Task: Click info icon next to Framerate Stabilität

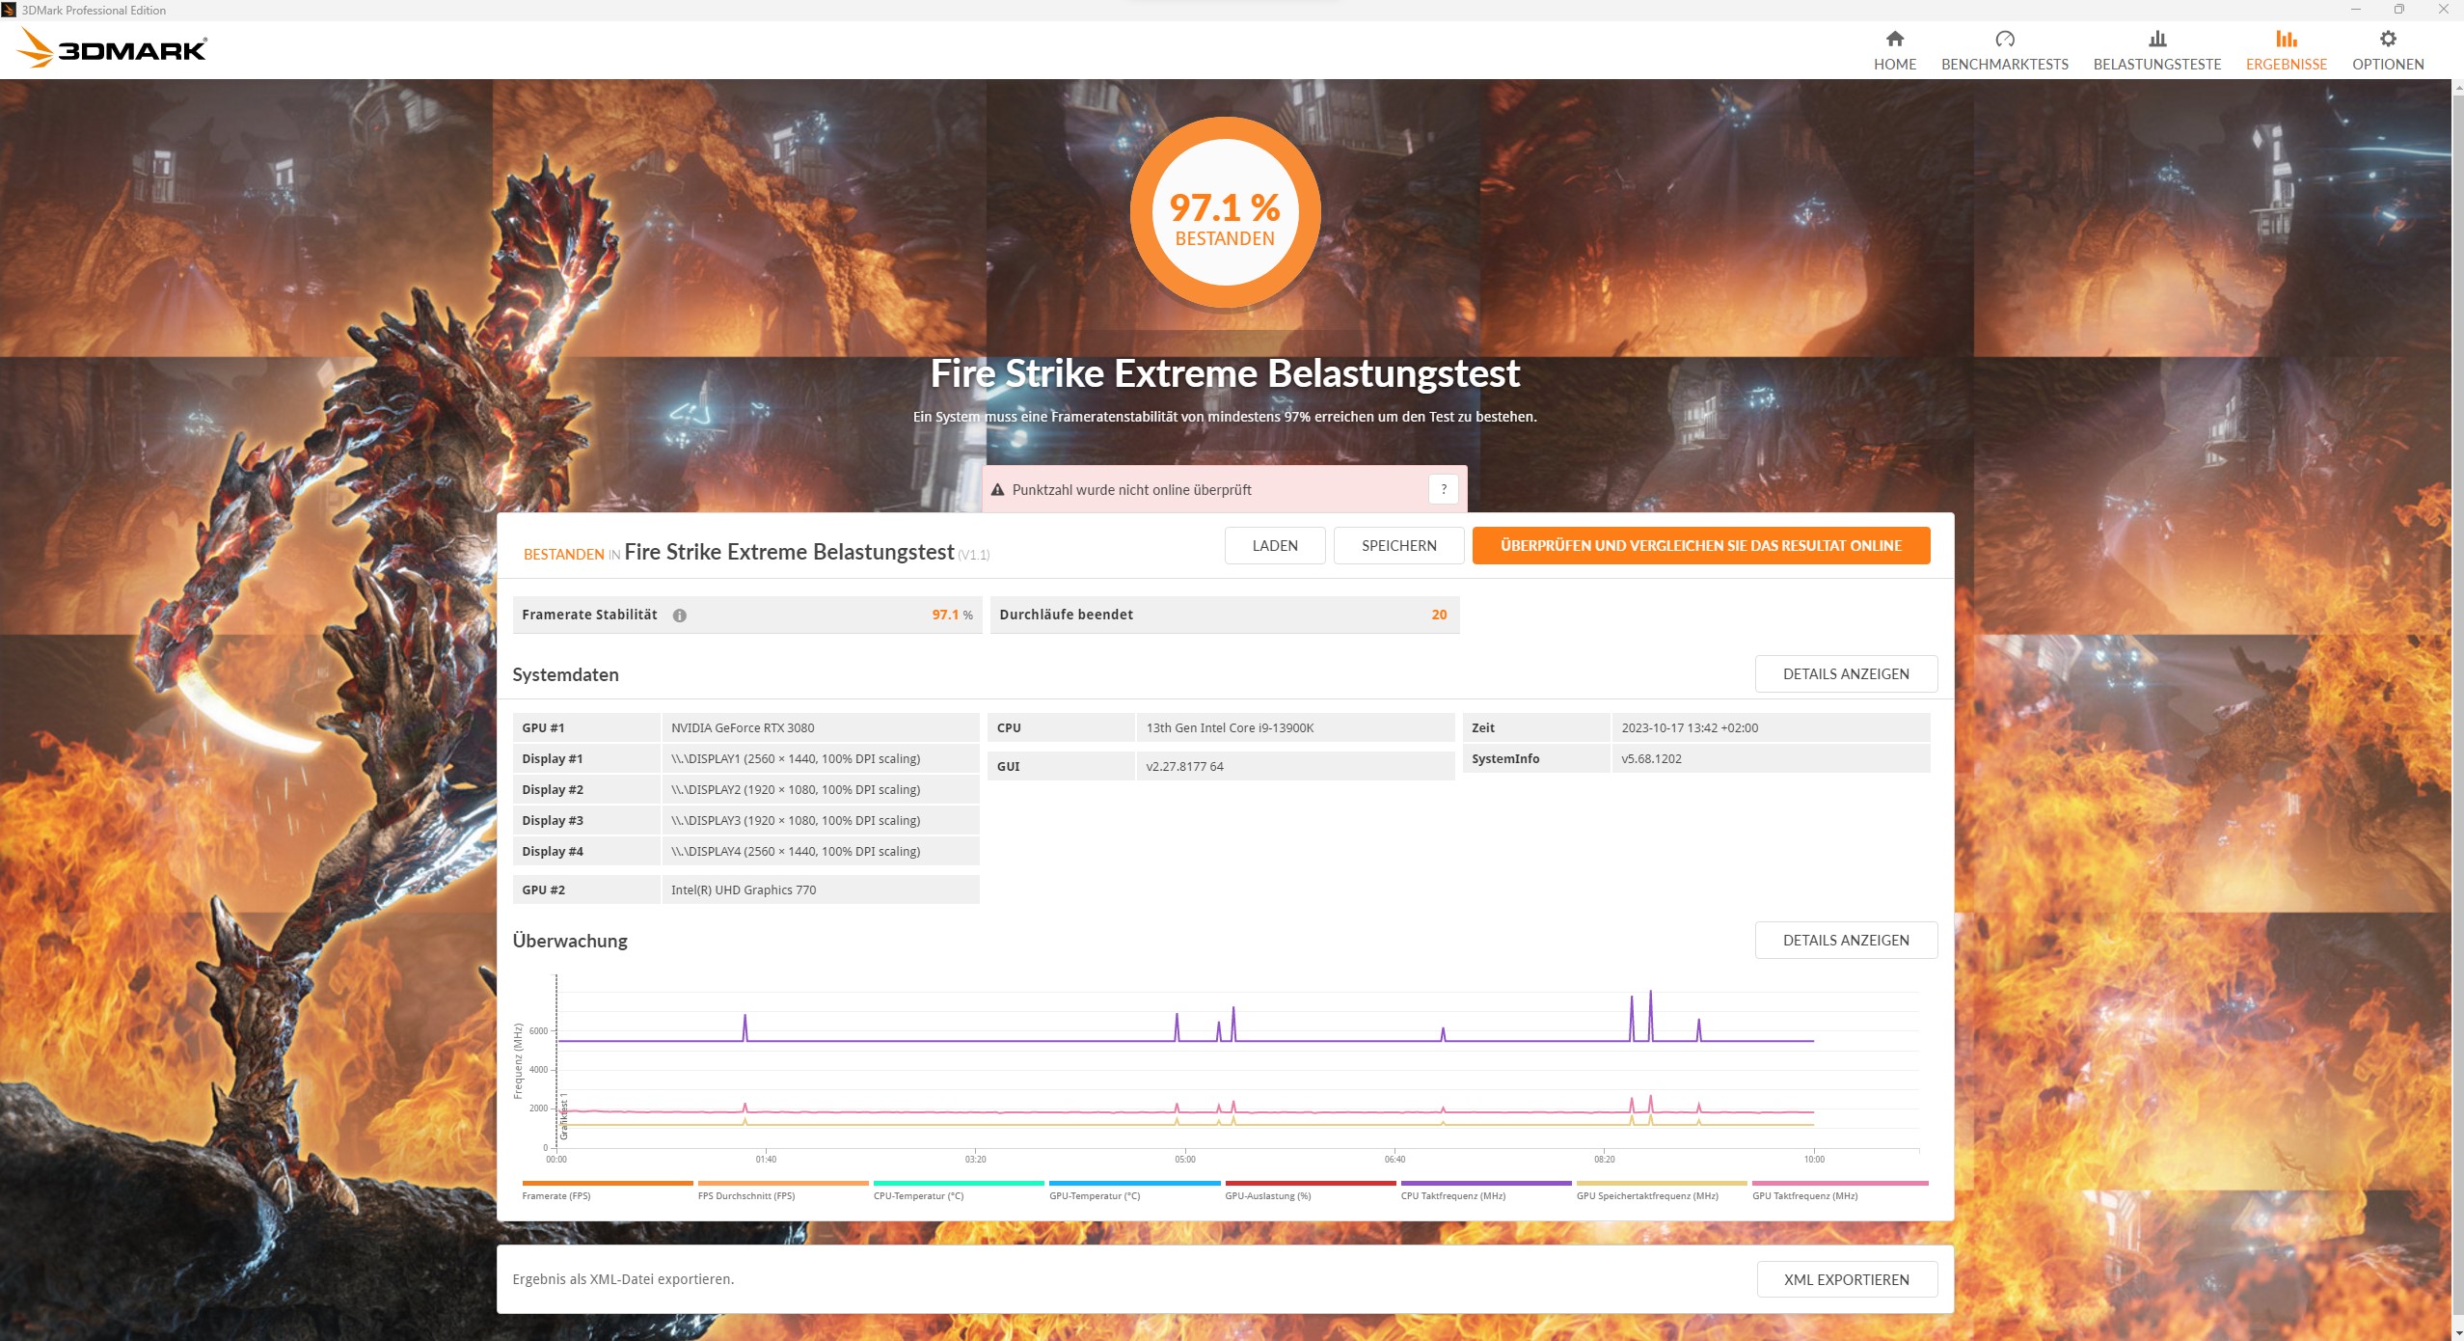Action: (680, 616)
